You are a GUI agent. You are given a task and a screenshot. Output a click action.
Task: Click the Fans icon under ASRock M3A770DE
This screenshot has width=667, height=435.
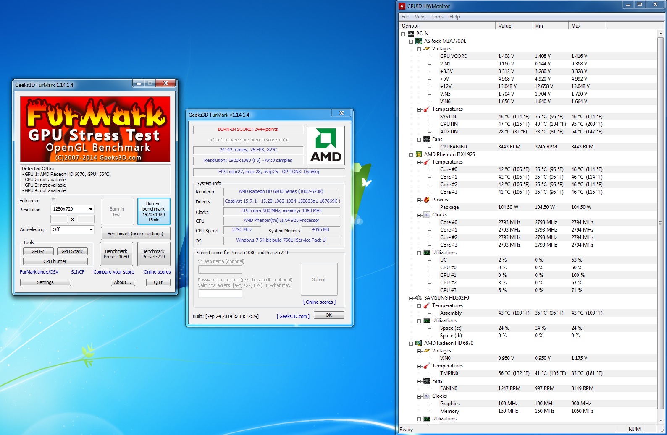pos(427,139)
